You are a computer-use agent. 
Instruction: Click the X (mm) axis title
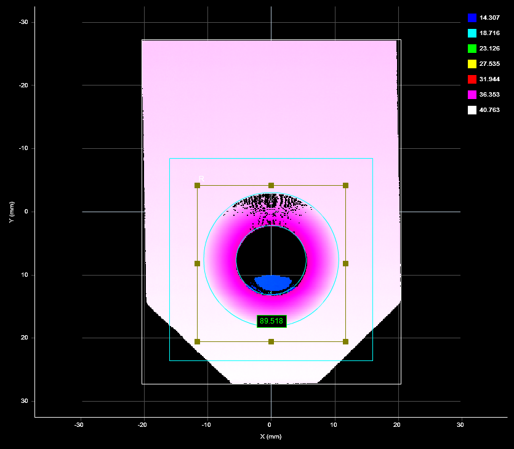(x=271, y=436)
